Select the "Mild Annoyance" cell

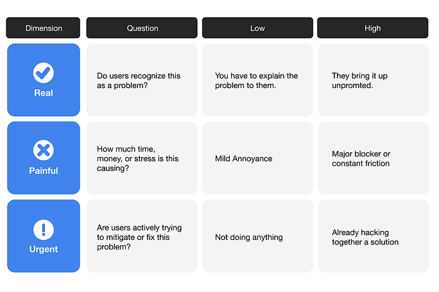coord(257,159)
